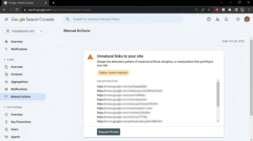Viewport: 253px width, 141px height.
Task: Reload the page
Action: point(17,10)
